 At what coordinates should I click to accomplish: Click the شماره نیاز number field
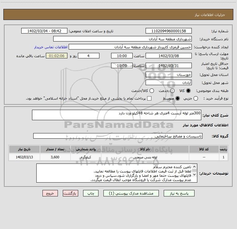[169, 31]
